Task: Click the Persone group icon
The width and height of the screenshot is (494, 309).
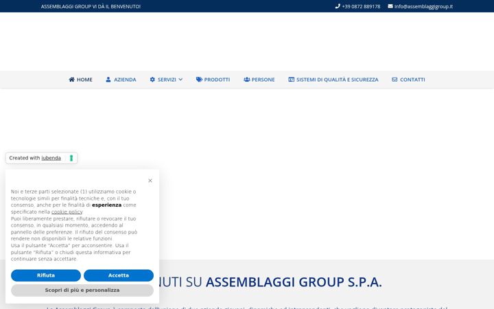Action: tap(247, 80)
